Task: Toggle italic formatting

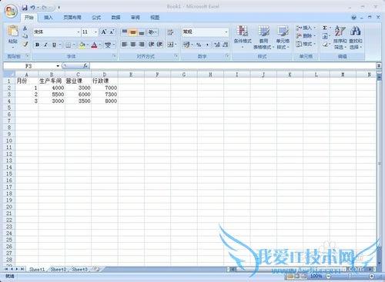Action: tap(45, 45)
